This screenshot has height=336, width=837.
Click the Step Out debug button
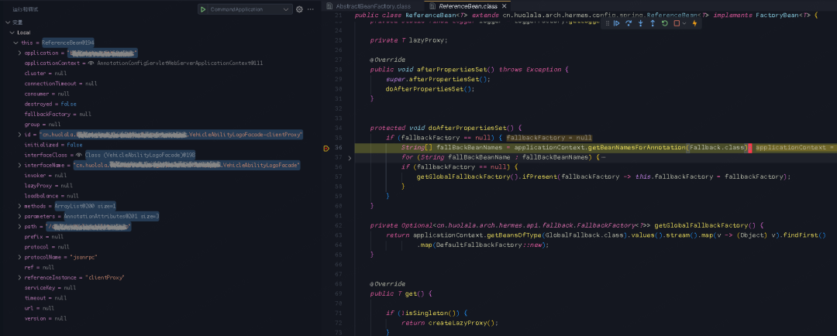[653, 23]
